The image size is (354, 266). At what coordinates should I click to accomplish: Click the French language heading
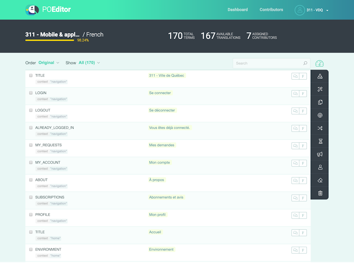pyautogui.click(x=94, y=35)
